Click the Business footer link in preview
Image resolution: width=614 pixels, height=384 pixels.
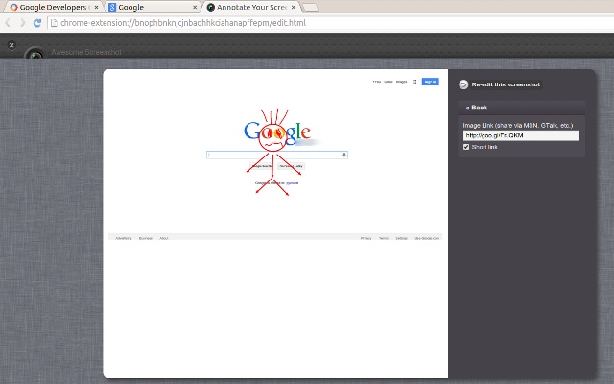[145, 238]
